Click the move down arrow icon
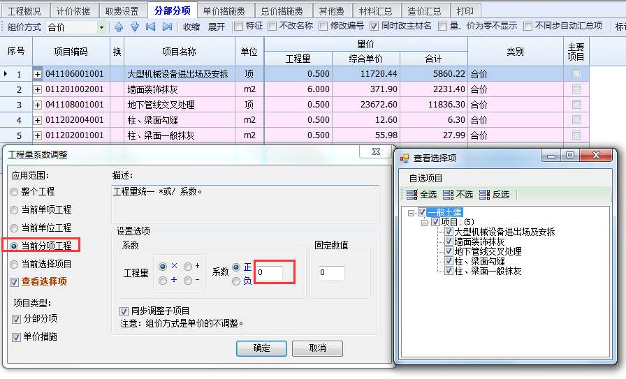This screenshot has height=379, width=626. (x=135, y=27)
